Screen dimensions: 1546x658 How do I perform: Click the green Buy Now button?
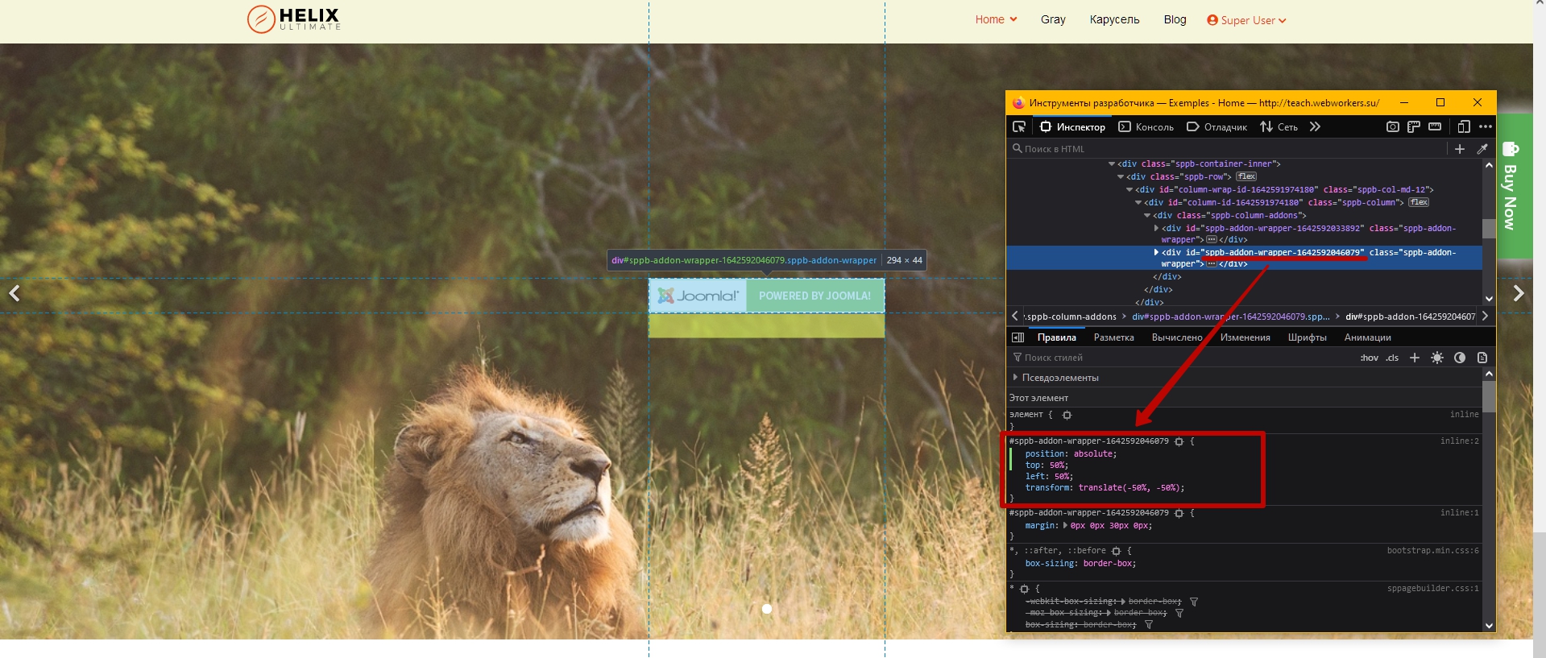click(1512, 188)
